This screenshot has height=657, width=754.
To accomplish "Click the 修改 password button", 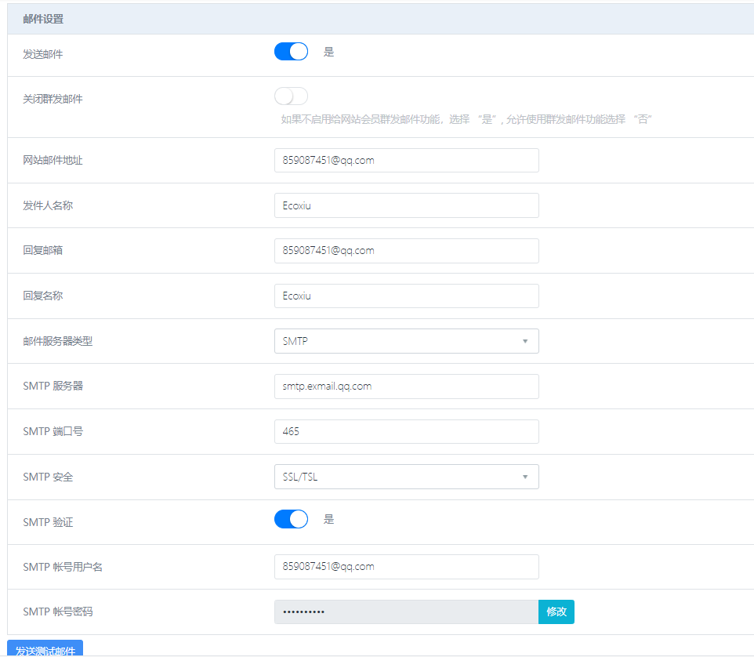I will 556,612.
